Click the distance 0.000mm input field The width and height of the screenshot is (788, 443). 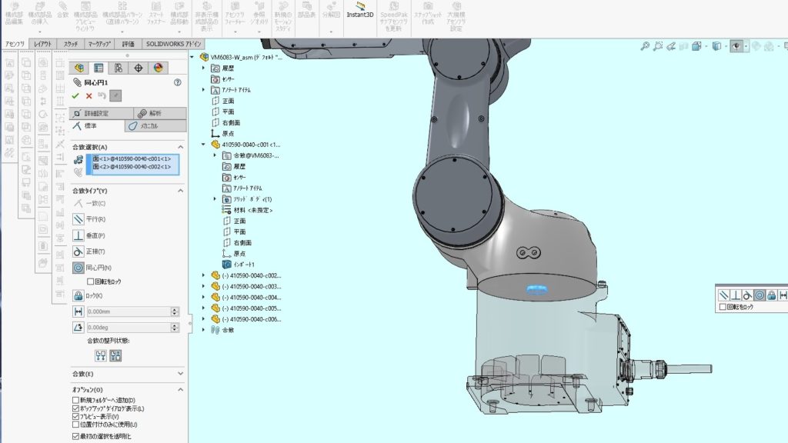pos(127,311)
